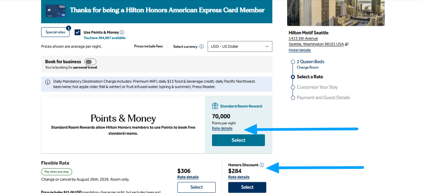
Task: Click info icon next to Use Points & Money
Action: [x=122, y=33]
